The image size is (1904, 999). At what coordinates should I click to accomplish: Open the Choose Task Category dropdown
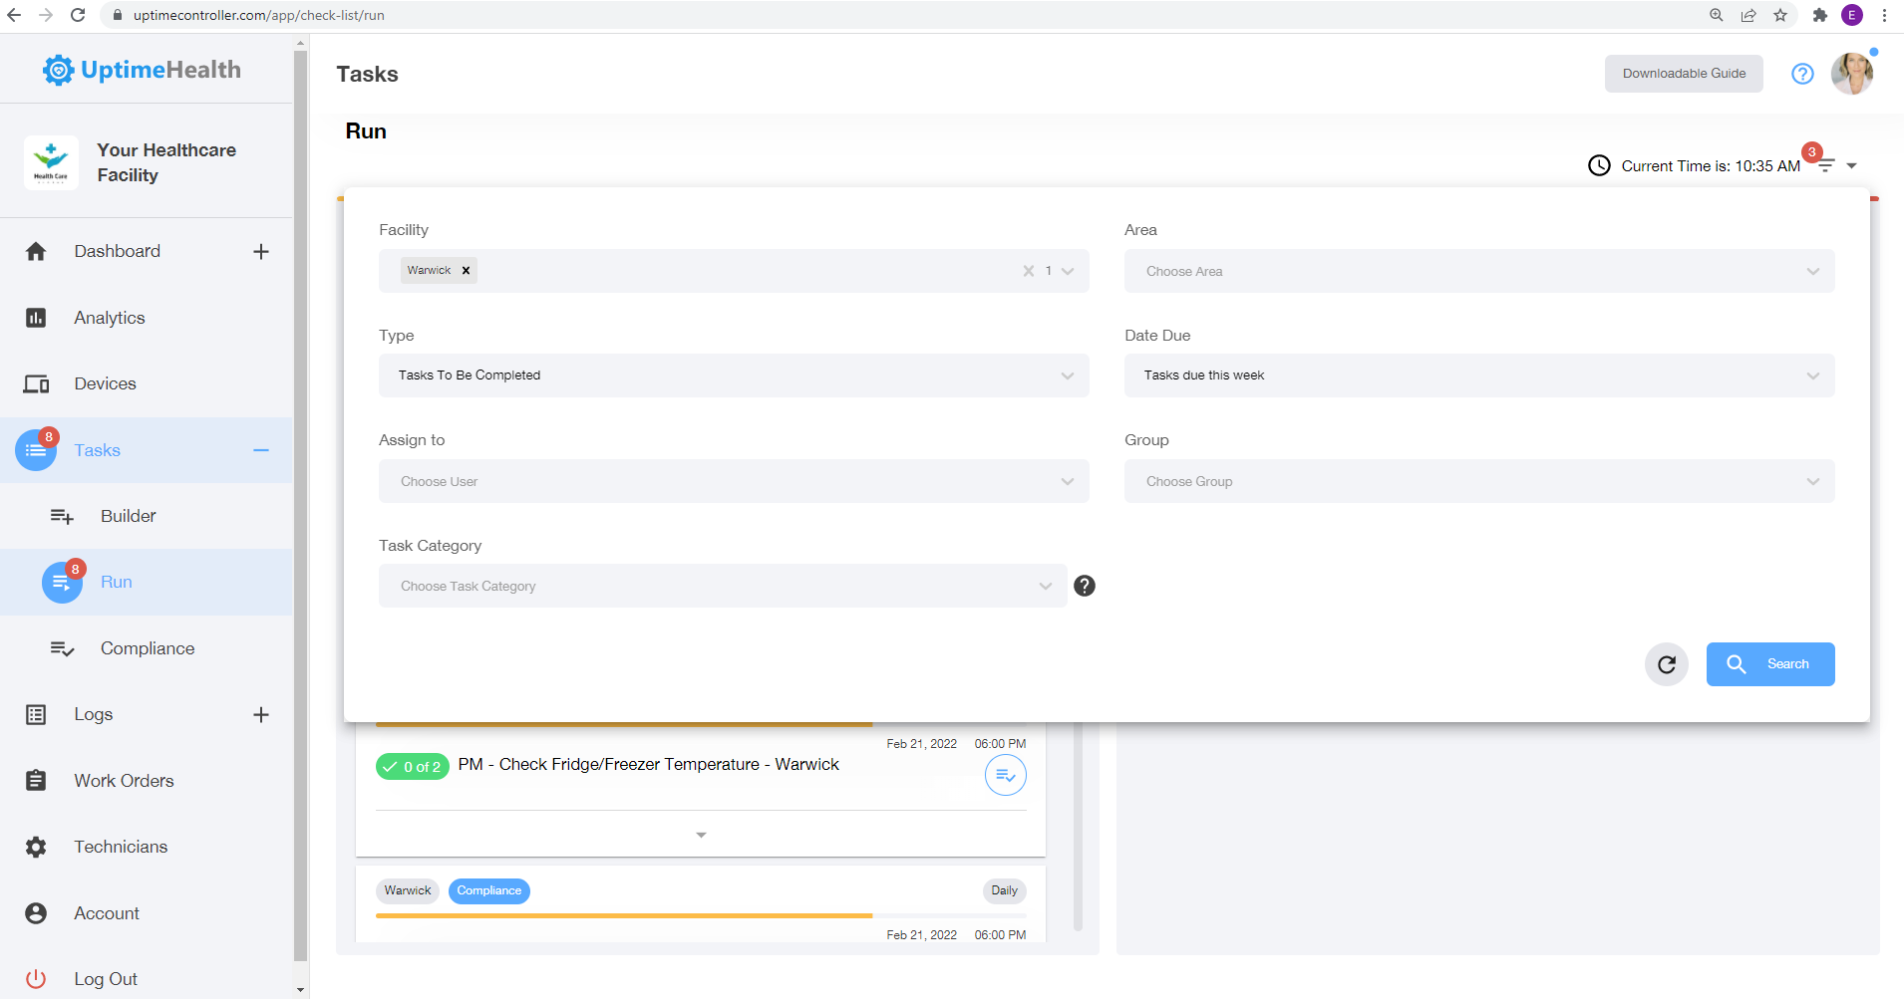(x=723, y=586)
